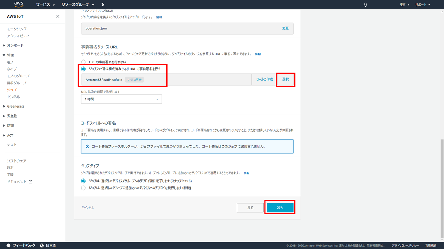Open the モノのグループ sidebar item
Viewport: 444px width, 249px height.
coord(18,76)
